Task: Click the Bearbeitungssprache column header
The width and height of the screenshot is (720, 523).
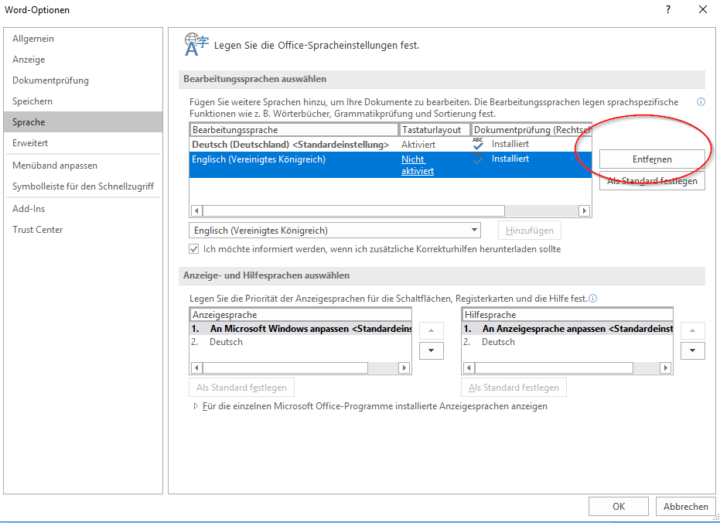Action: 294,130
